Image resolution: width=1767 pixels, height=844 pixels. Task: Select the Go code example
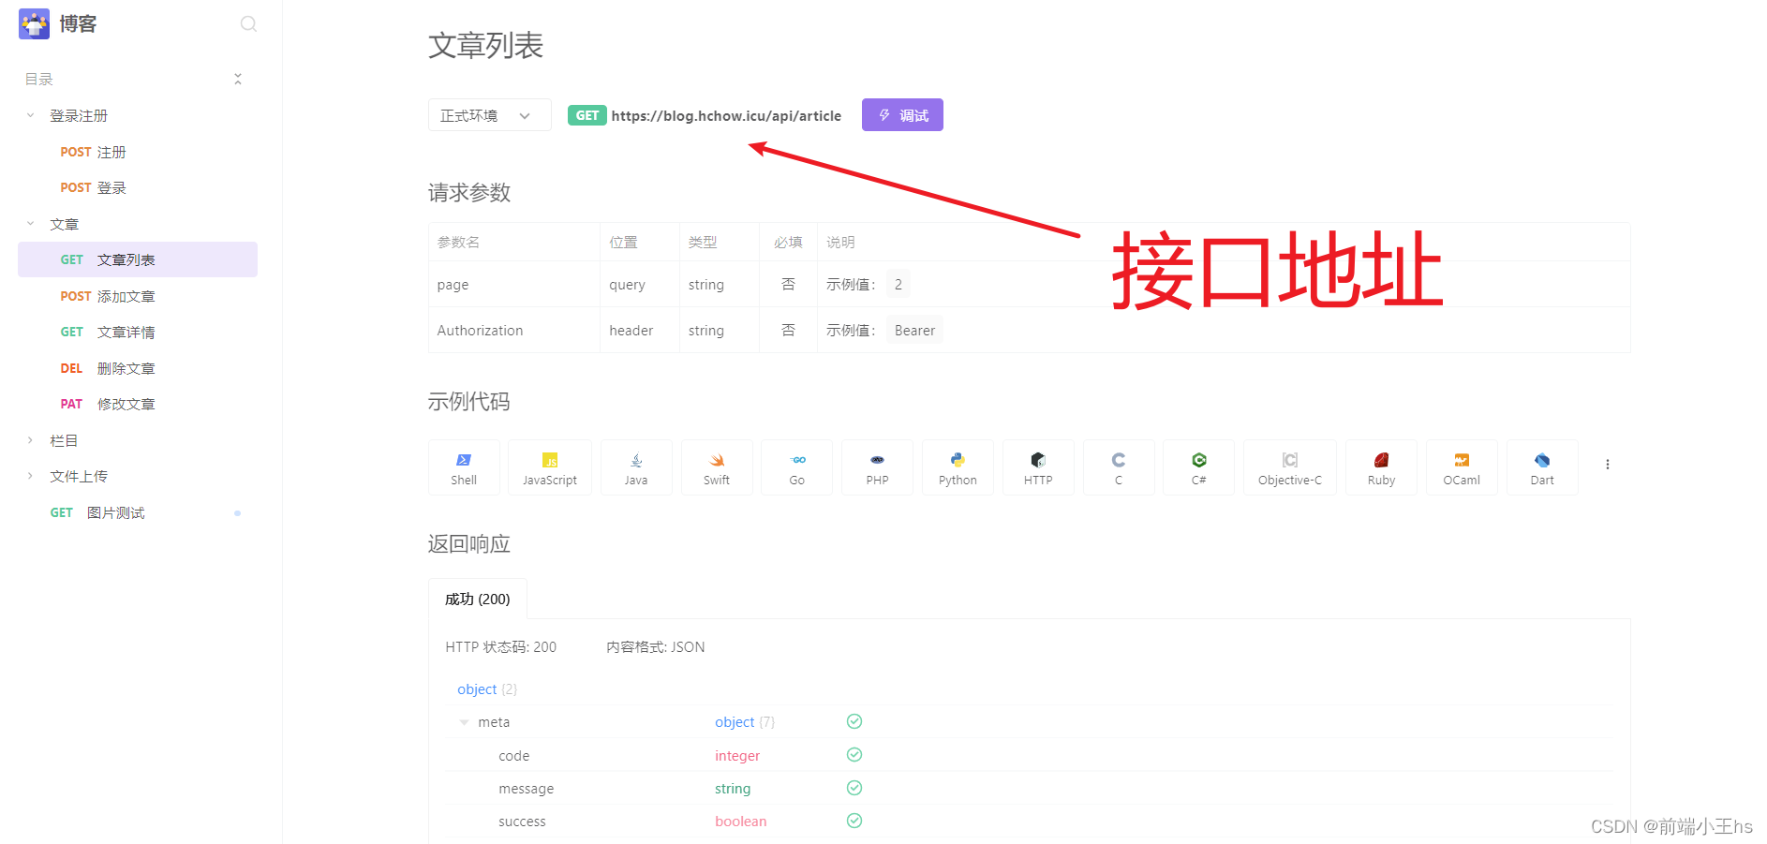click(797, 467)
